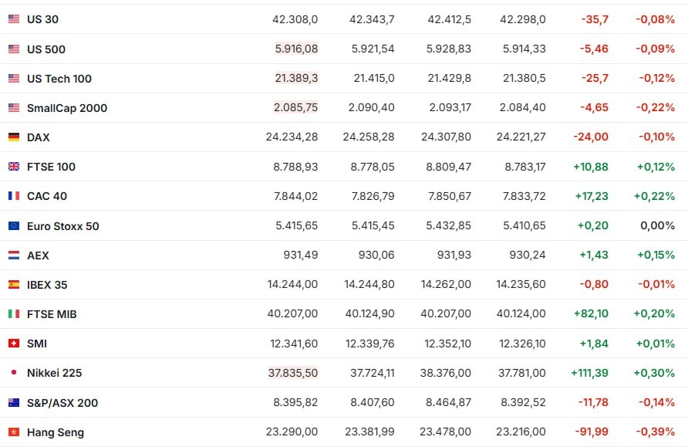Open the SmallCap 2000 index link
Screen dimensions: 688x447
pos(67,108)
